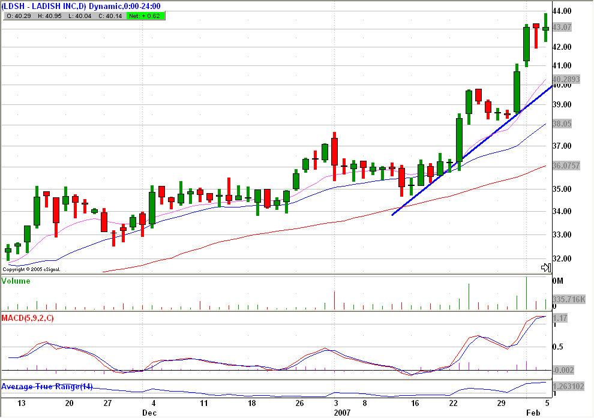The height and width of the screenshot is (418, 594).
Task: Click the Average True Range(14) label
Action: point(47,387)
